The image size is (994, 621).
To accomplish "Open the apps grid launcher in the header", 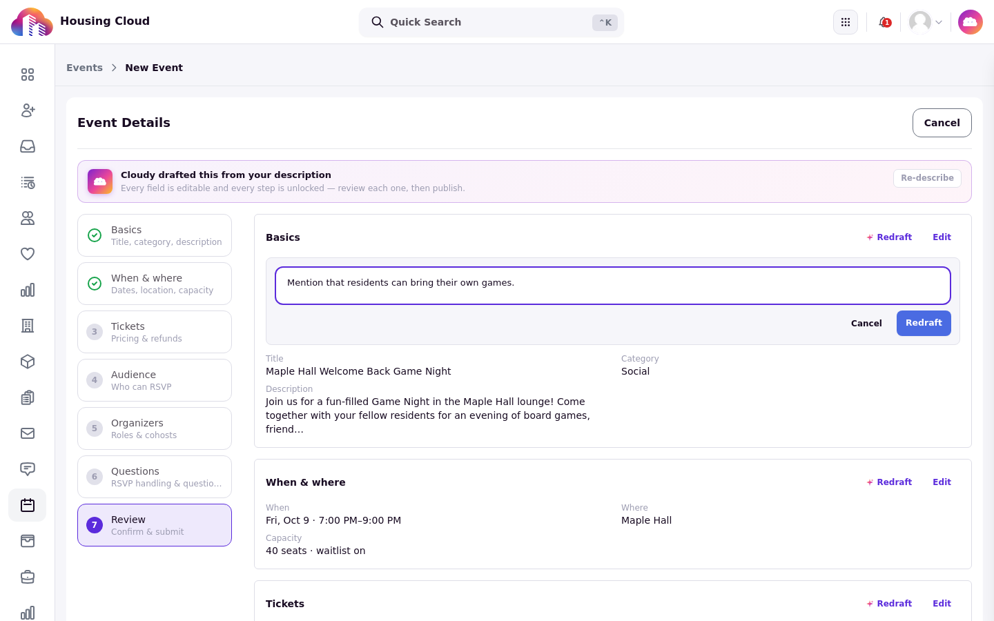I will tap(846, 22).
